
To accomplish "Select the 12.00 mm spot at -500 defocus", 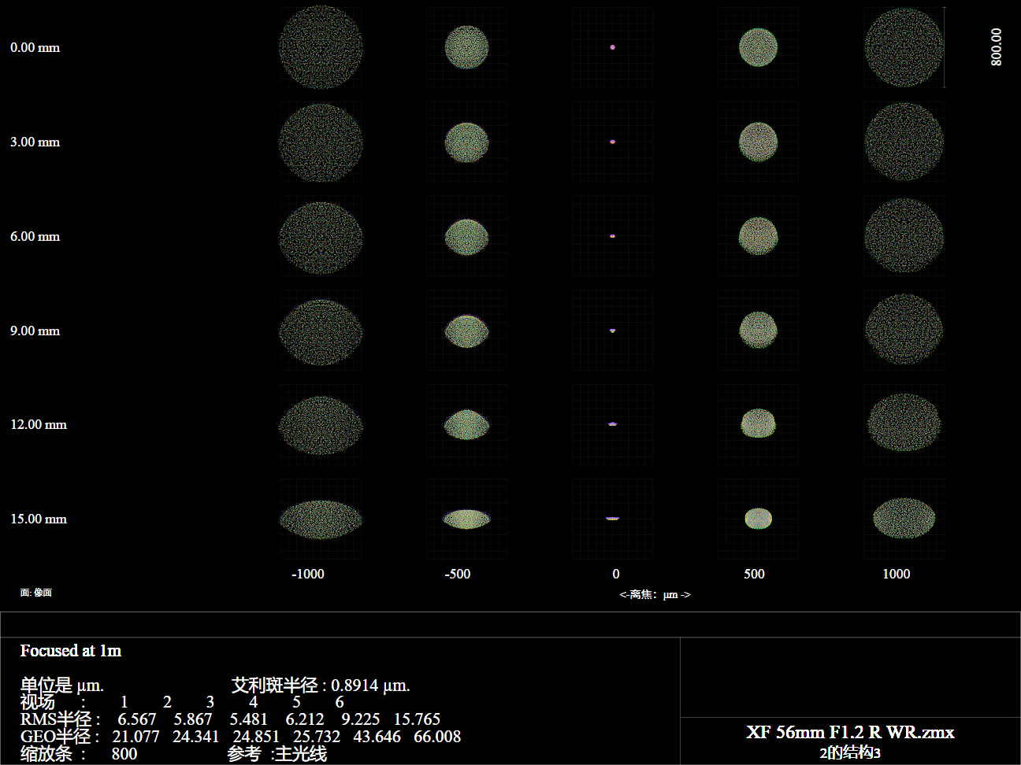I will point(466,425).
